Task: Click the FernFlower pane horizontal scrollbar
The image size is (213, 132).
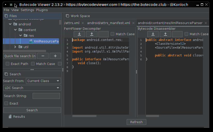Action: click(84, 116)
